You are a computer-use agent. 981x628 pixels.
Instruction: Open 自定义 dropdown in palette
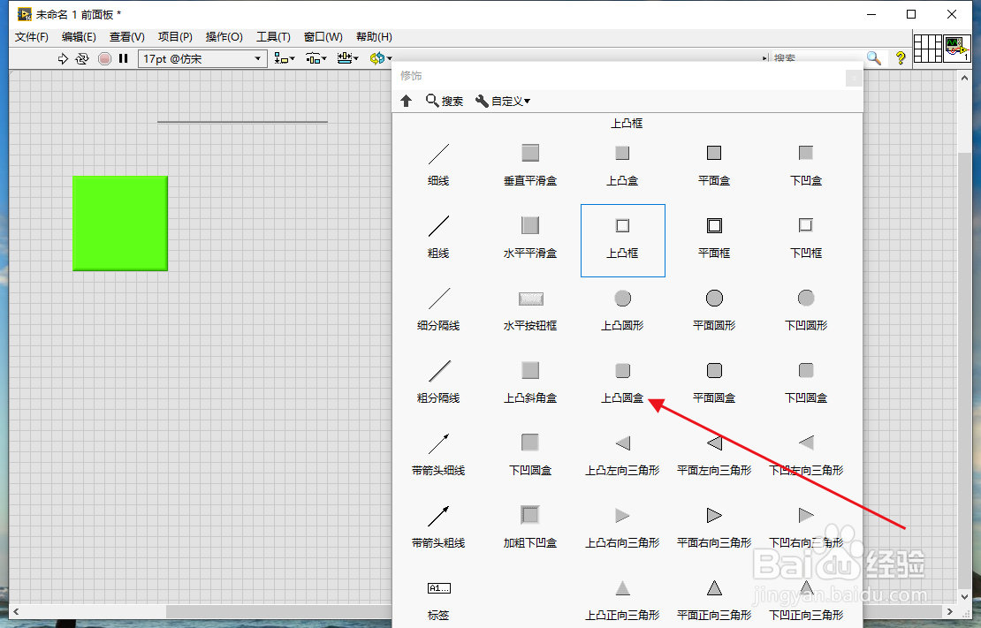pos(502,101)
